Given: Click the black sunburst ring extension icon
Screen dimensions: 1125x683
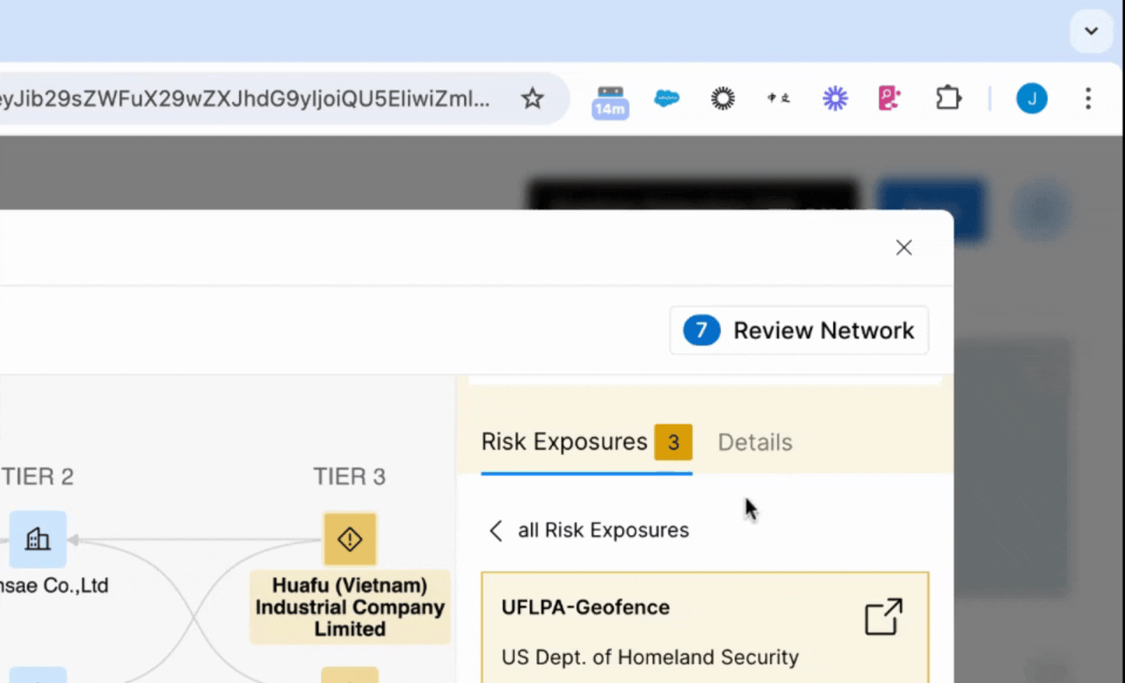Looking at the screenshot, I should (x=722, y=98).
